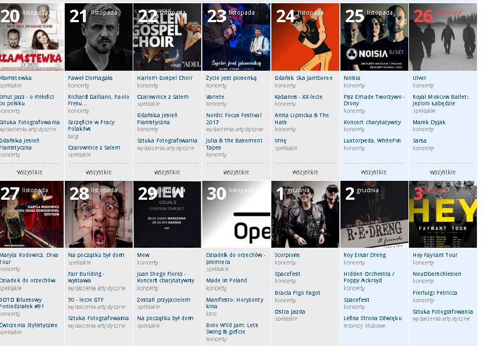The image size is (485, 346).
Task: Open Fisz Emade Tworzywo - Drony link
Action: coord(374,100)
